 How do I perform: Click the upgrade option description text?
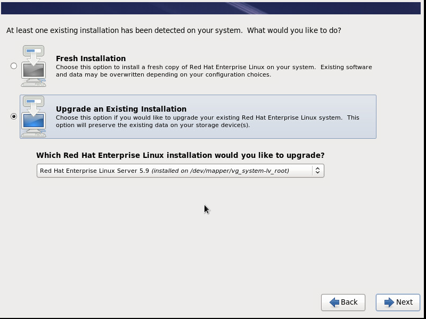coord(207,121)
